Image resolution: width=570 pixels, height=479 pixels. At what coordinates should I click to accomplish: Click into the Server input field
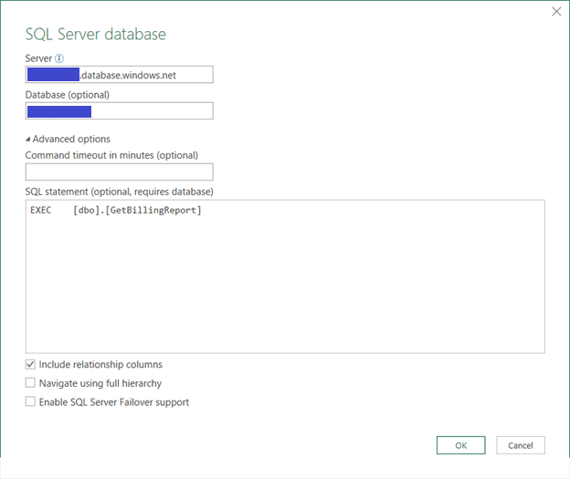120,75
